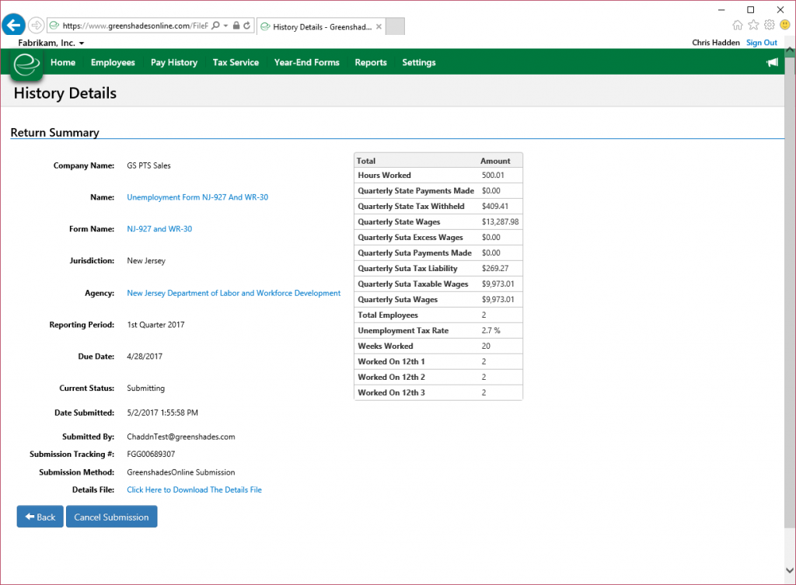Select the Quarterly State Tax Withheld row
The width and height of the screenshot is (796, 585).
point(438,206)
